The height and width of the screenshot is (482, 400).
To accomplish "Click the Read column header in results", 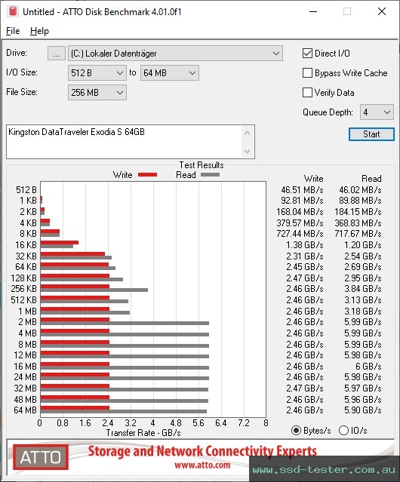I will (x=371, y=179).
